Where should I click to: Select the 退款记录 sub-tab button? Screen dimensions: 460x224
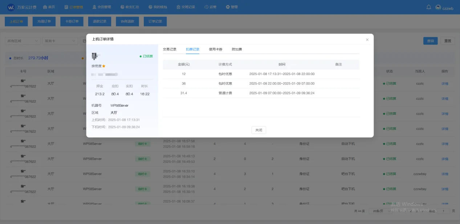pyautogui.click(x=99, y=21)
